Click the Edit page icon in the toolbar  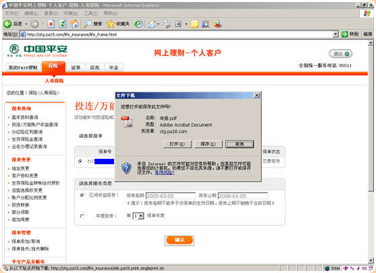[x=178, y=24]
